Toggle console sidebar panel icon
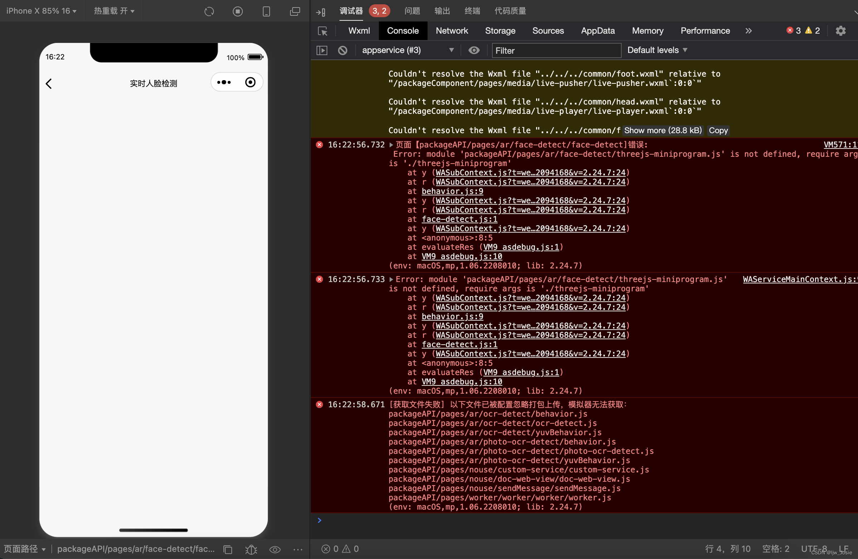This screenshot has width=858, height=559. 322,50
